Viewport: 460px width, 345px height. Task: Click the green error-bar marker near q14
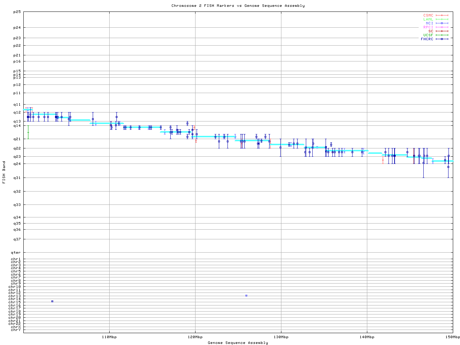[28, 132]
